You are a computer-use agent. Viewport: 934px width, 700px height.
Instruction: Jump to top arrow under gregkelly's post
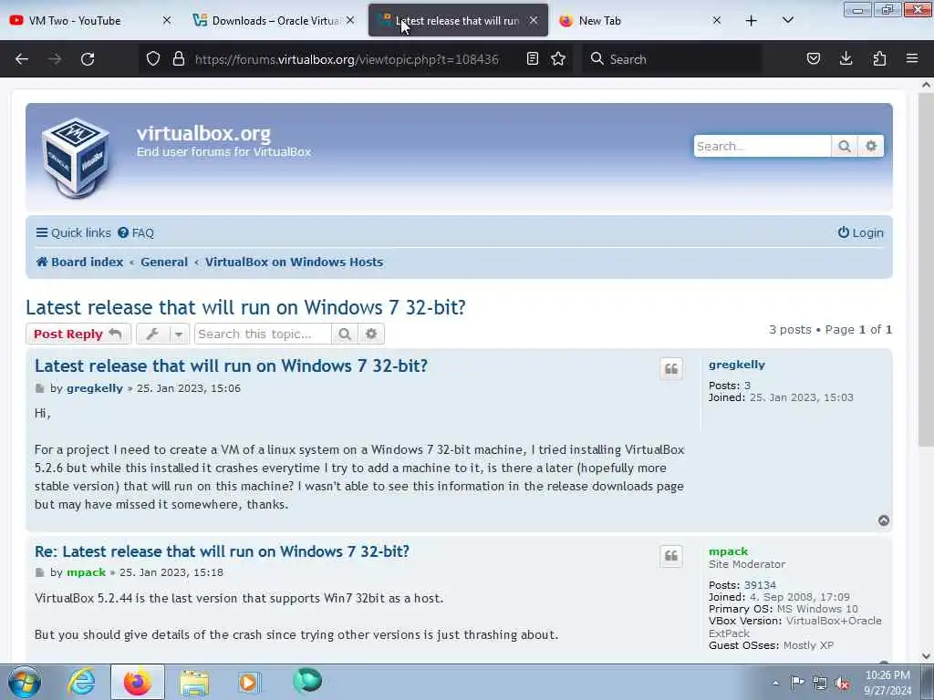pyautogui.click(x=883, y=520)
